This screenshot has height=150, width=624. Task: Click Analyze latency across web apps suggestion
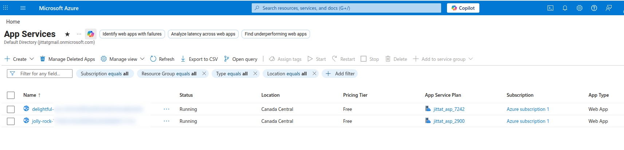click(203, 34)
